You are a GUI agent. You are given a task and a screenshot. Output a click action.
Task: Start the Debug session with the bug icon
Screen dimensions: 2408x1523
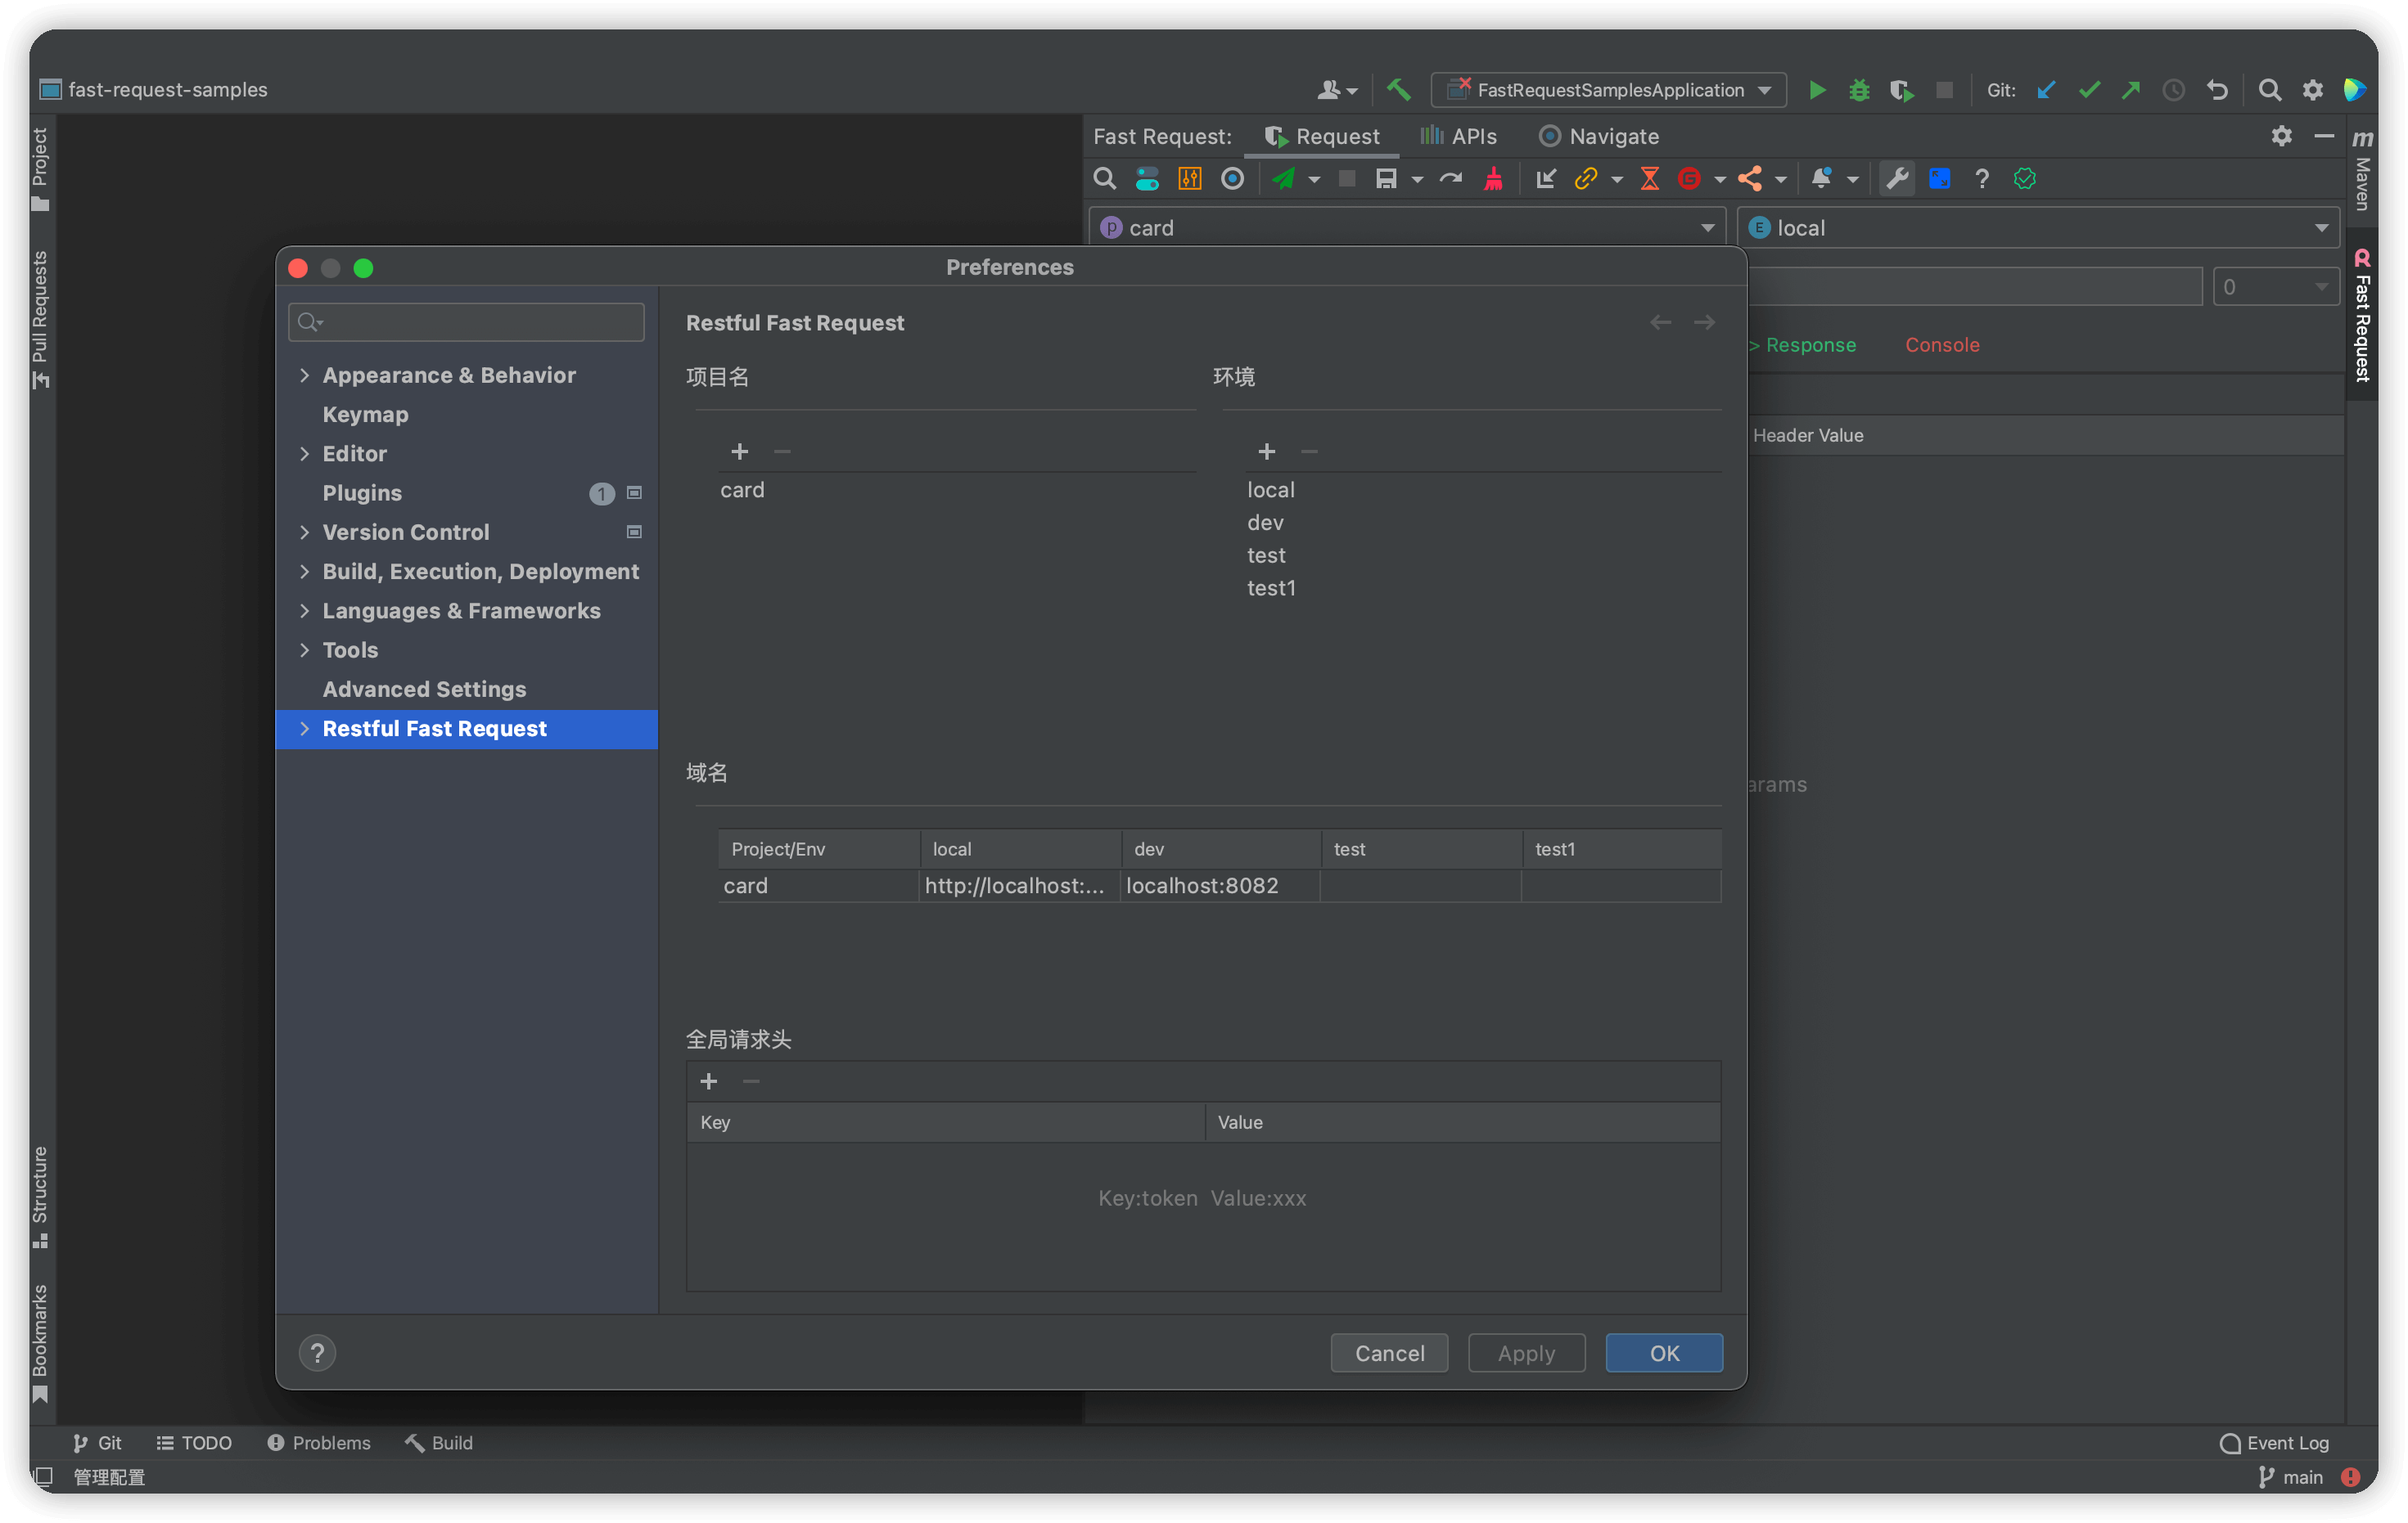pos(1858,89)
